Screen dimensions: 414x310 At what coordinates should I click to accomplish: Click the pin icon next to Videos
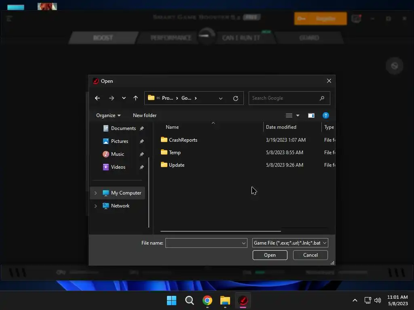142,167
